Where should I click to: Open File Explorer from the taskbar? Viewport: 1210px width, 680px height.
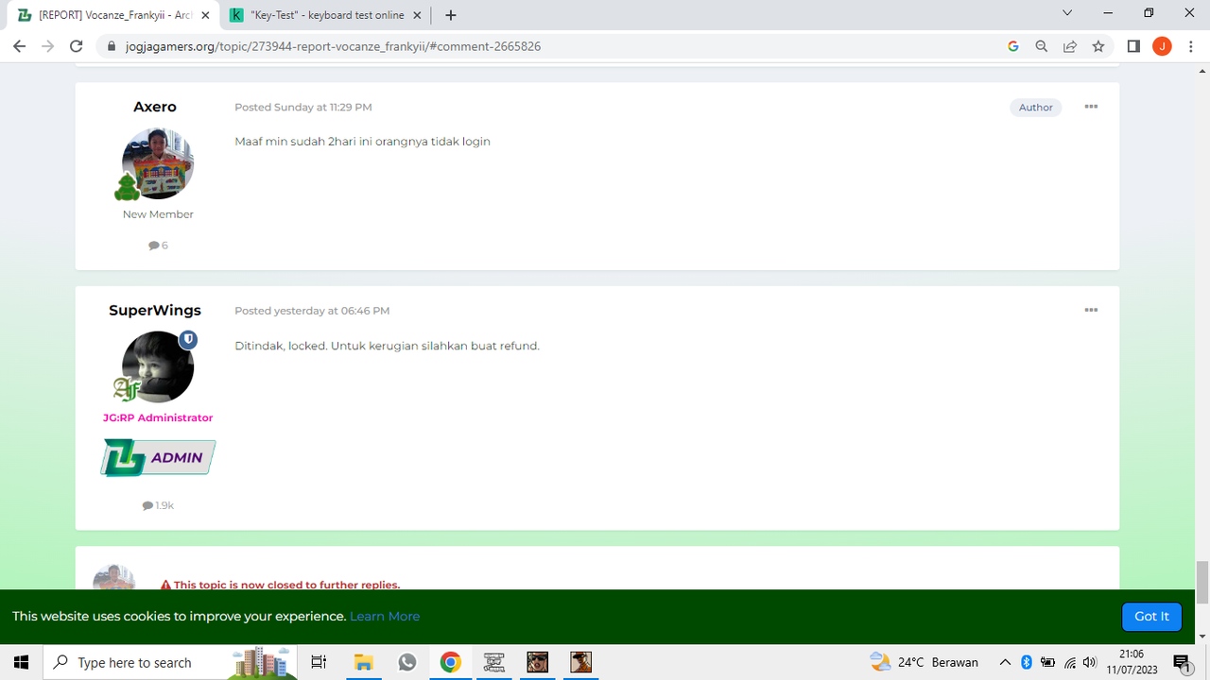pyautogui.click(x=363, y=662)
